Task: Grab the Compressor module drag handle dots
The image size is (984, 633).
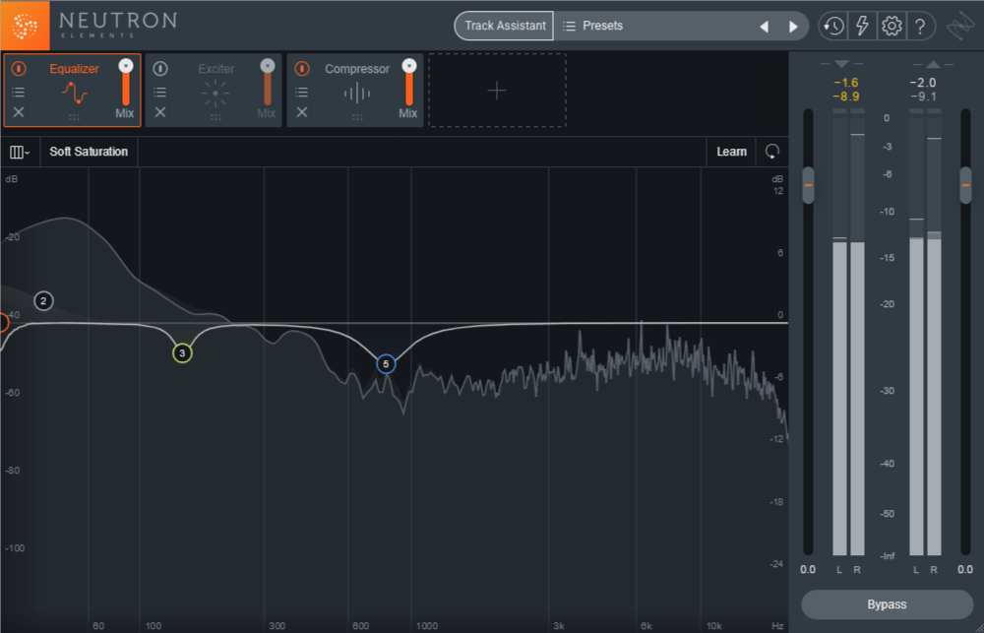Action: click(357, 117)
